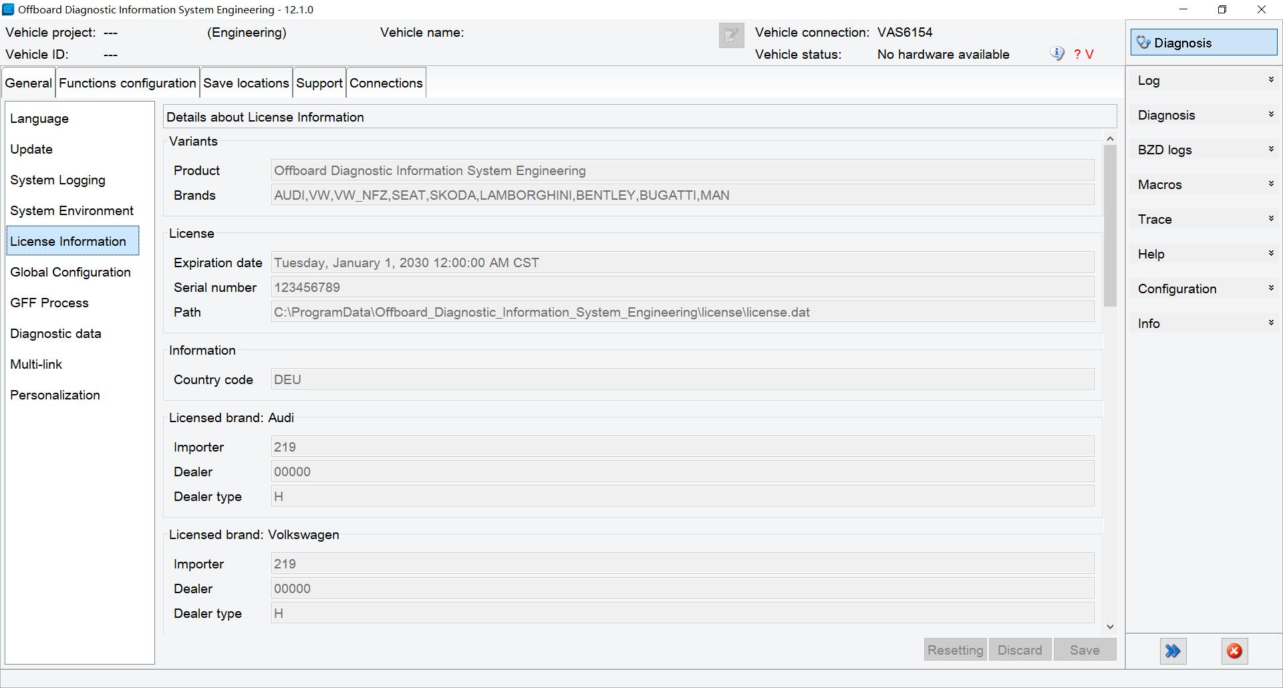
Task: Click the grayed edit-note icon beside Vehicle name
Action: click(731, 35)
